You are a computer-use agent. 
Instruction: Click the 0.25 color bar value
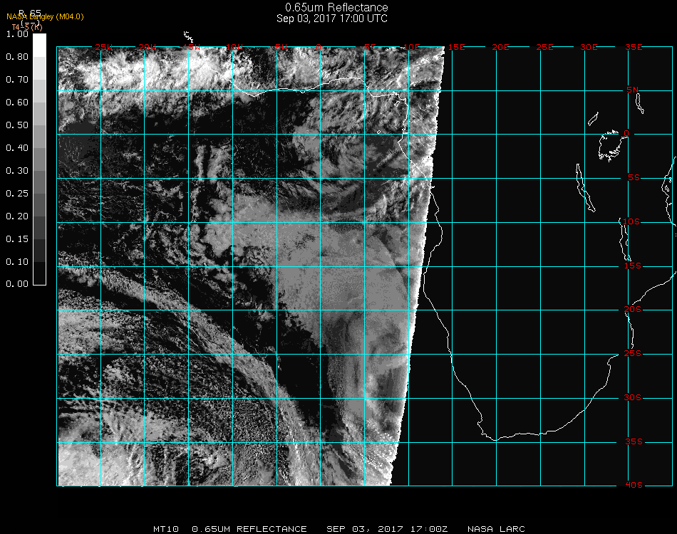(17, 194)
